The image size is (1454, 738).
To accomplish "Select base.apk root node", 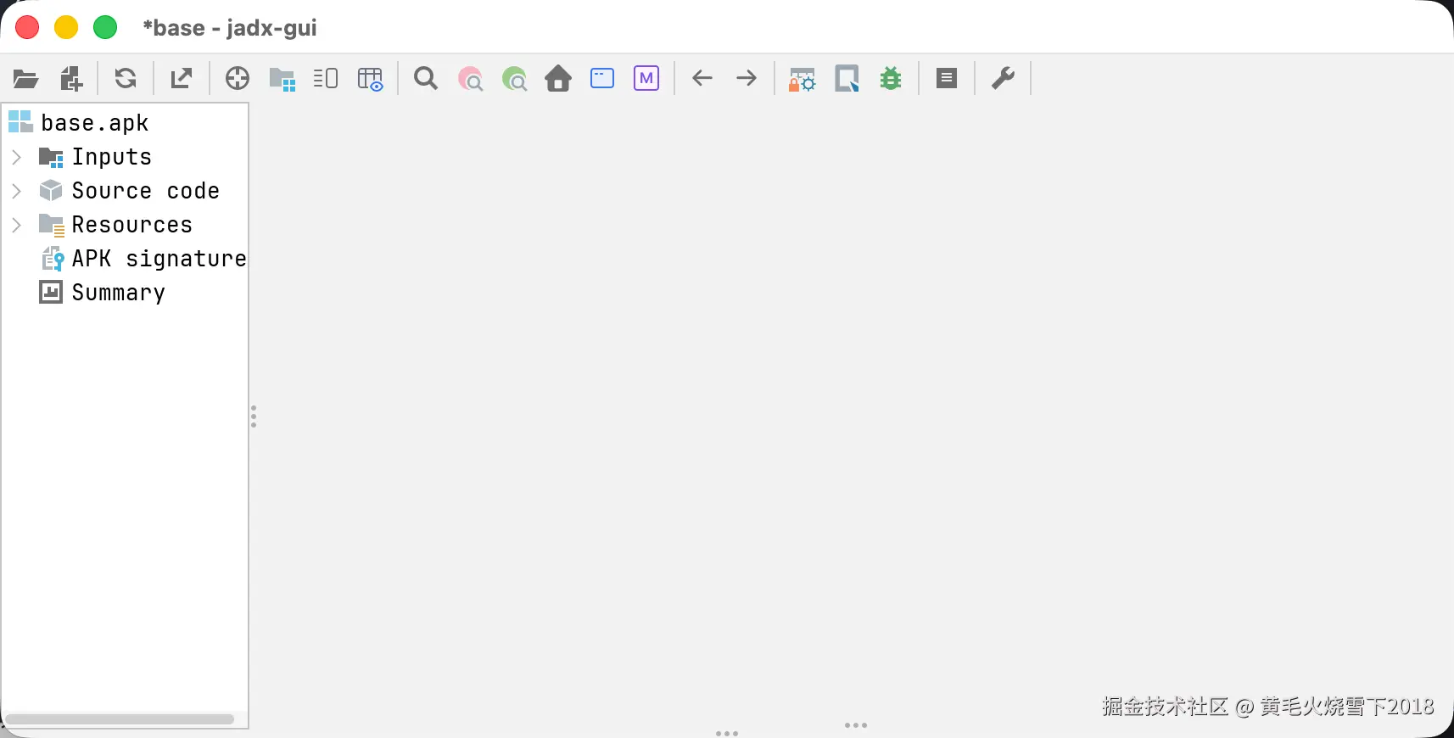I will pyautogui.click(x=79, y=123).
